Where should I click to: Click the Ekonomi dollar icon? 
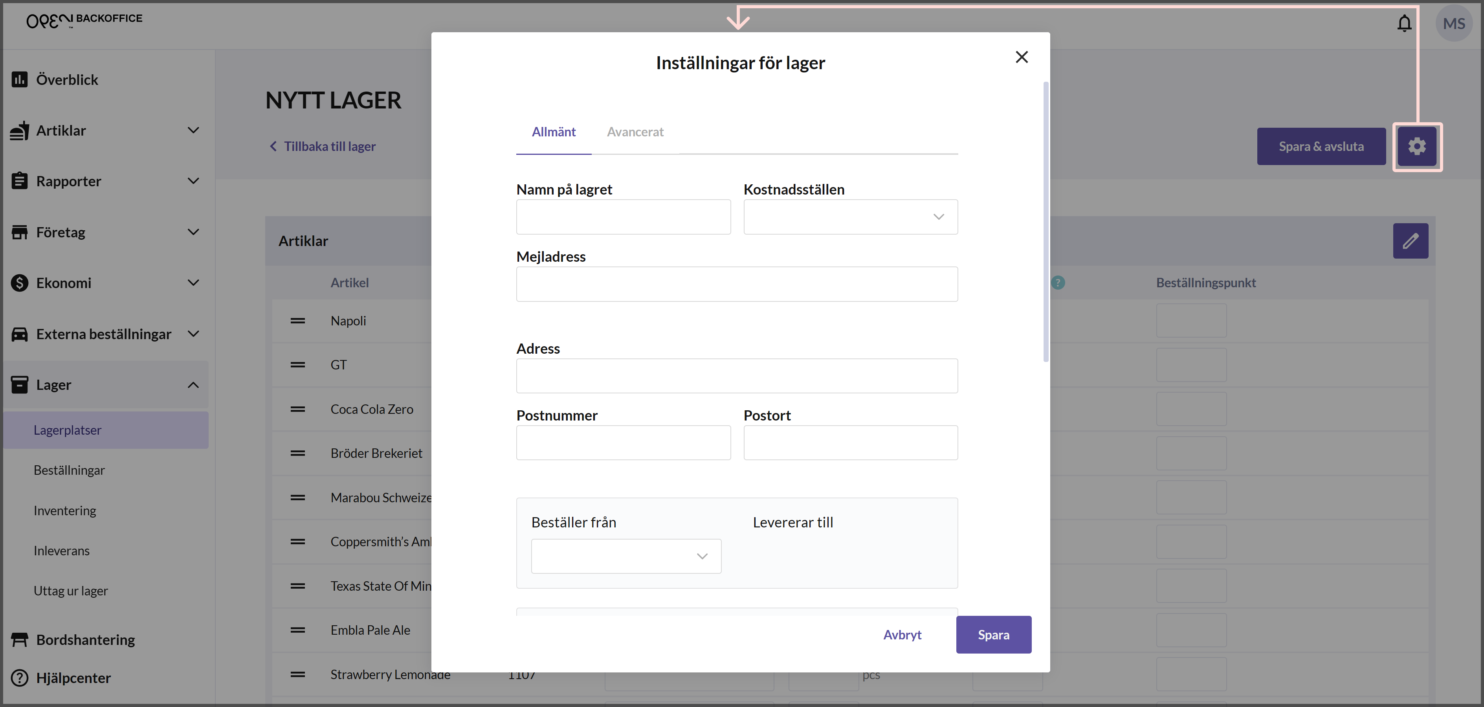pos(20,283)
